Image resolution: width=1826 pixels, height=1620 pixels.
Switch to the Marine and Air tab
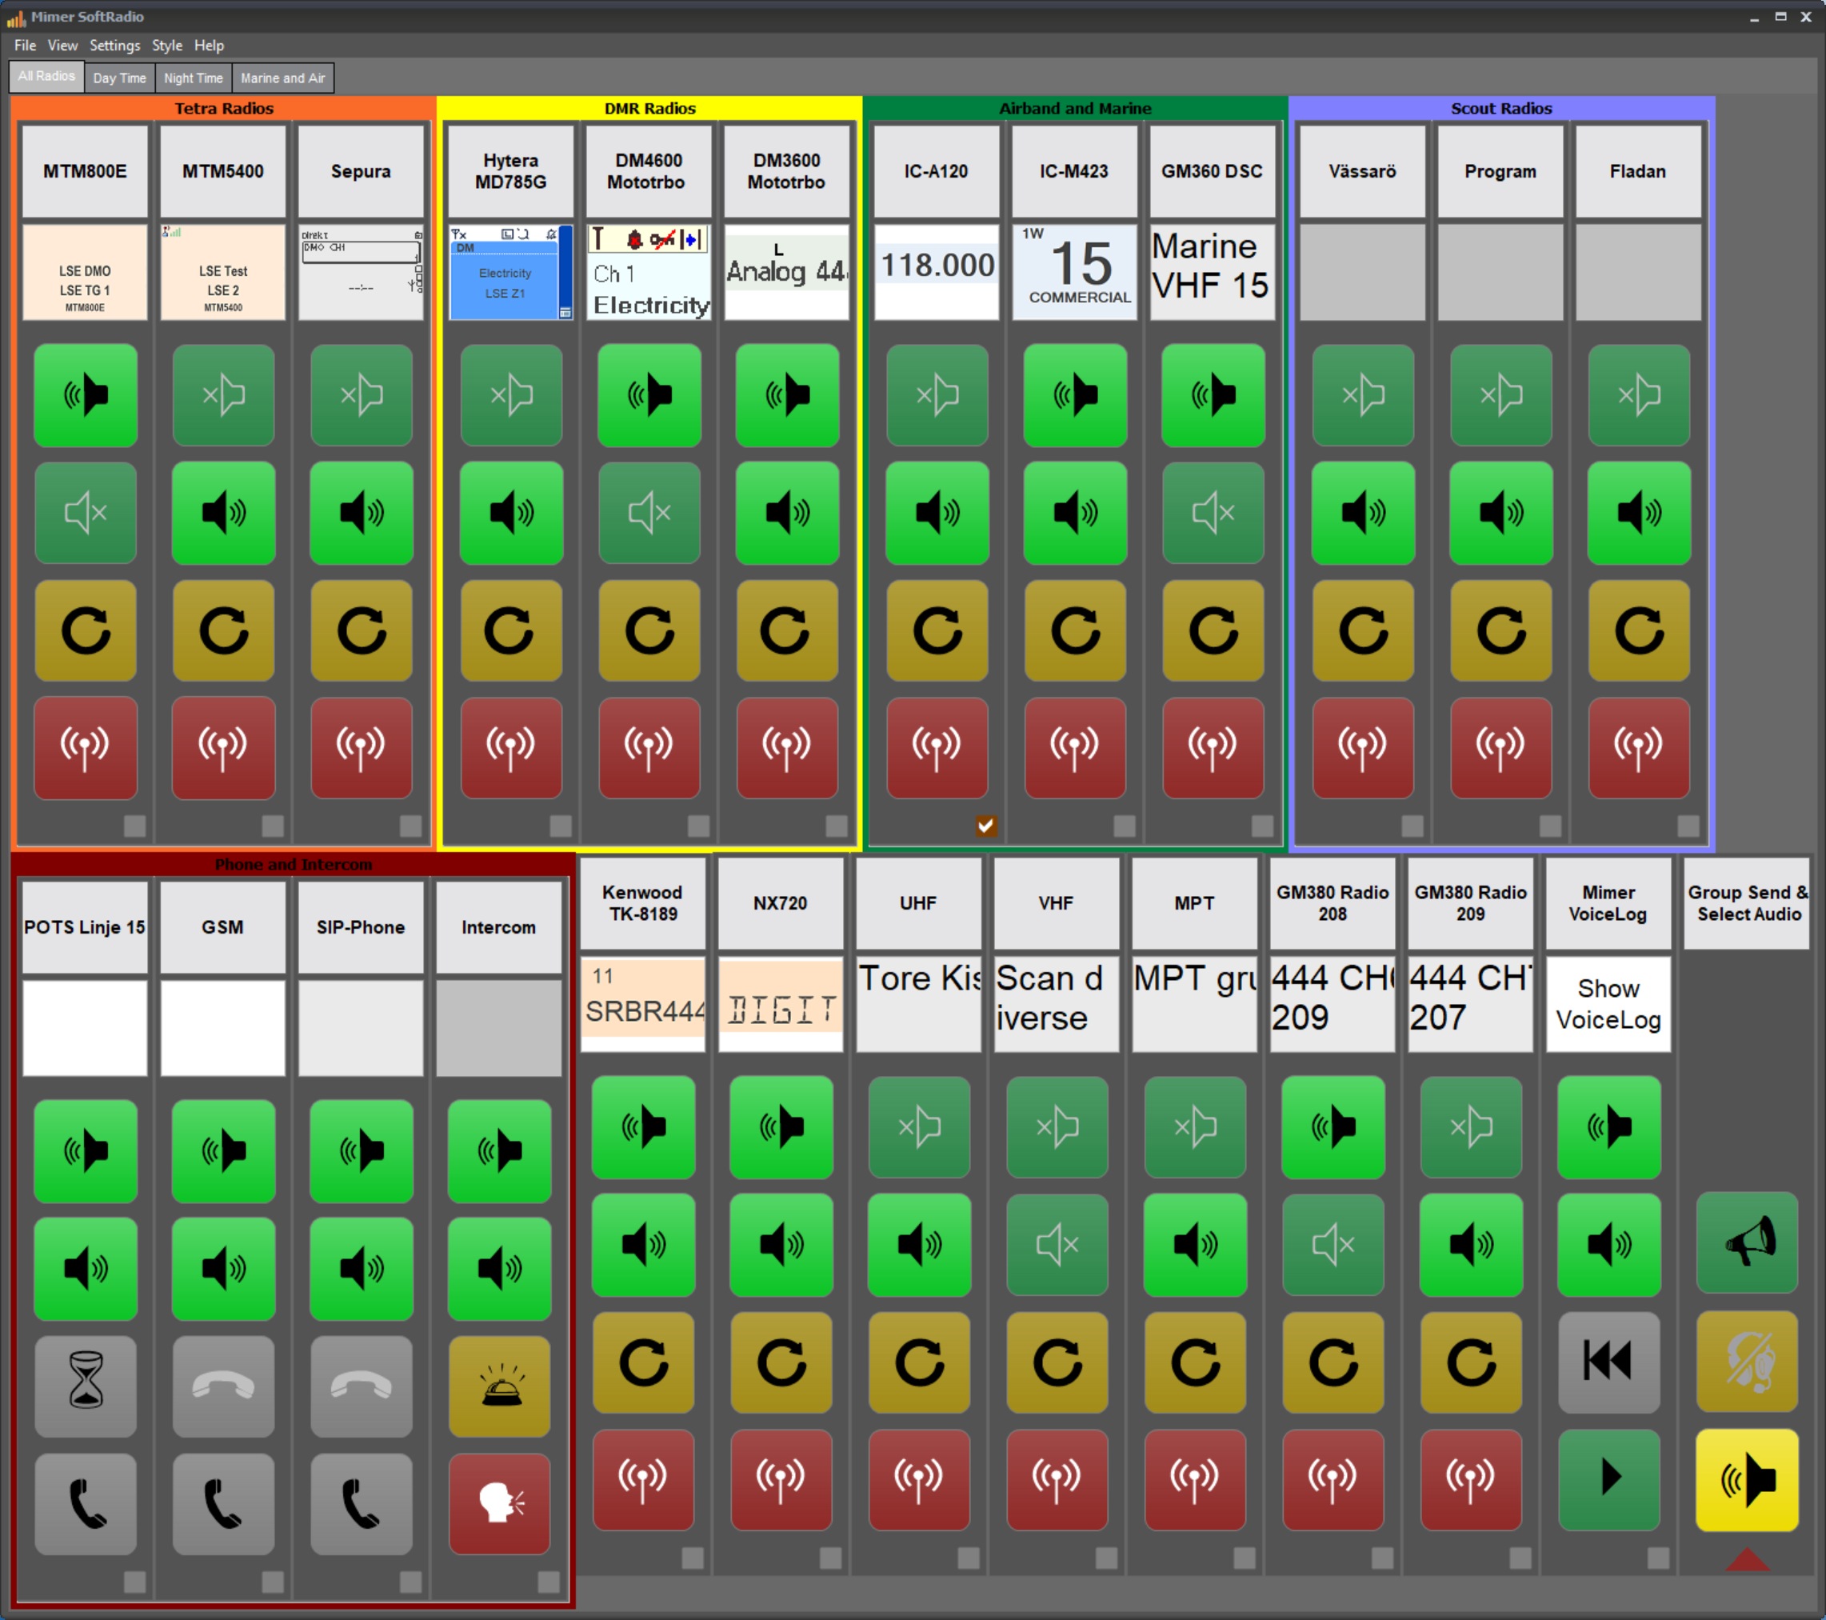tap(282, 78)
